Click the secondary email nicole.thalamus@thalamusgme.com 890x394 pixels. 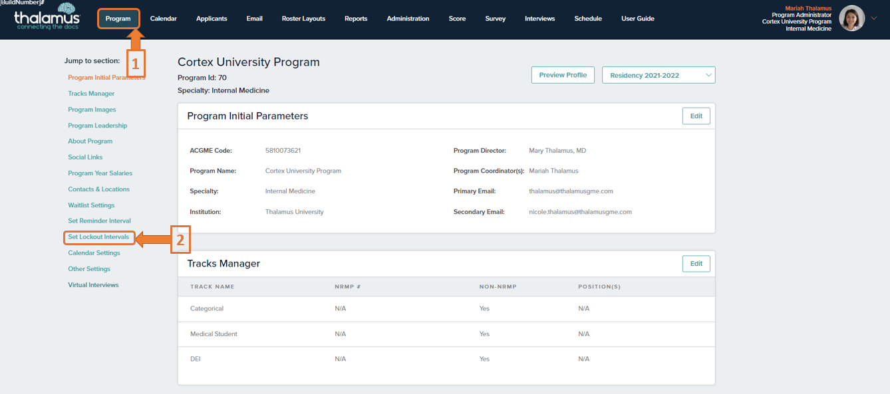(x=580, y=212)
